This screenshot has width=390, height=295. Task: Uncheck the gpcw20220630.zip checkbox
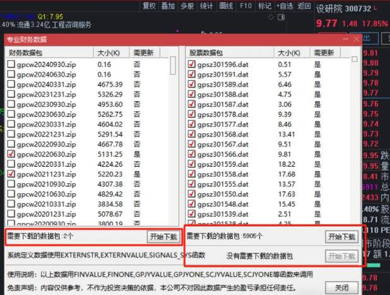pos(11,154)
